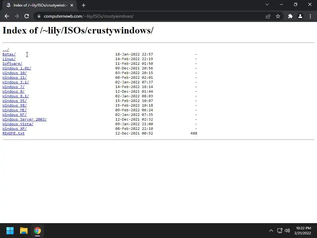The width and height of the screenshot is (317, 238).
Task: Click the Windows ME date 09-Feb-2022 06:24
Action: (134, 110)
